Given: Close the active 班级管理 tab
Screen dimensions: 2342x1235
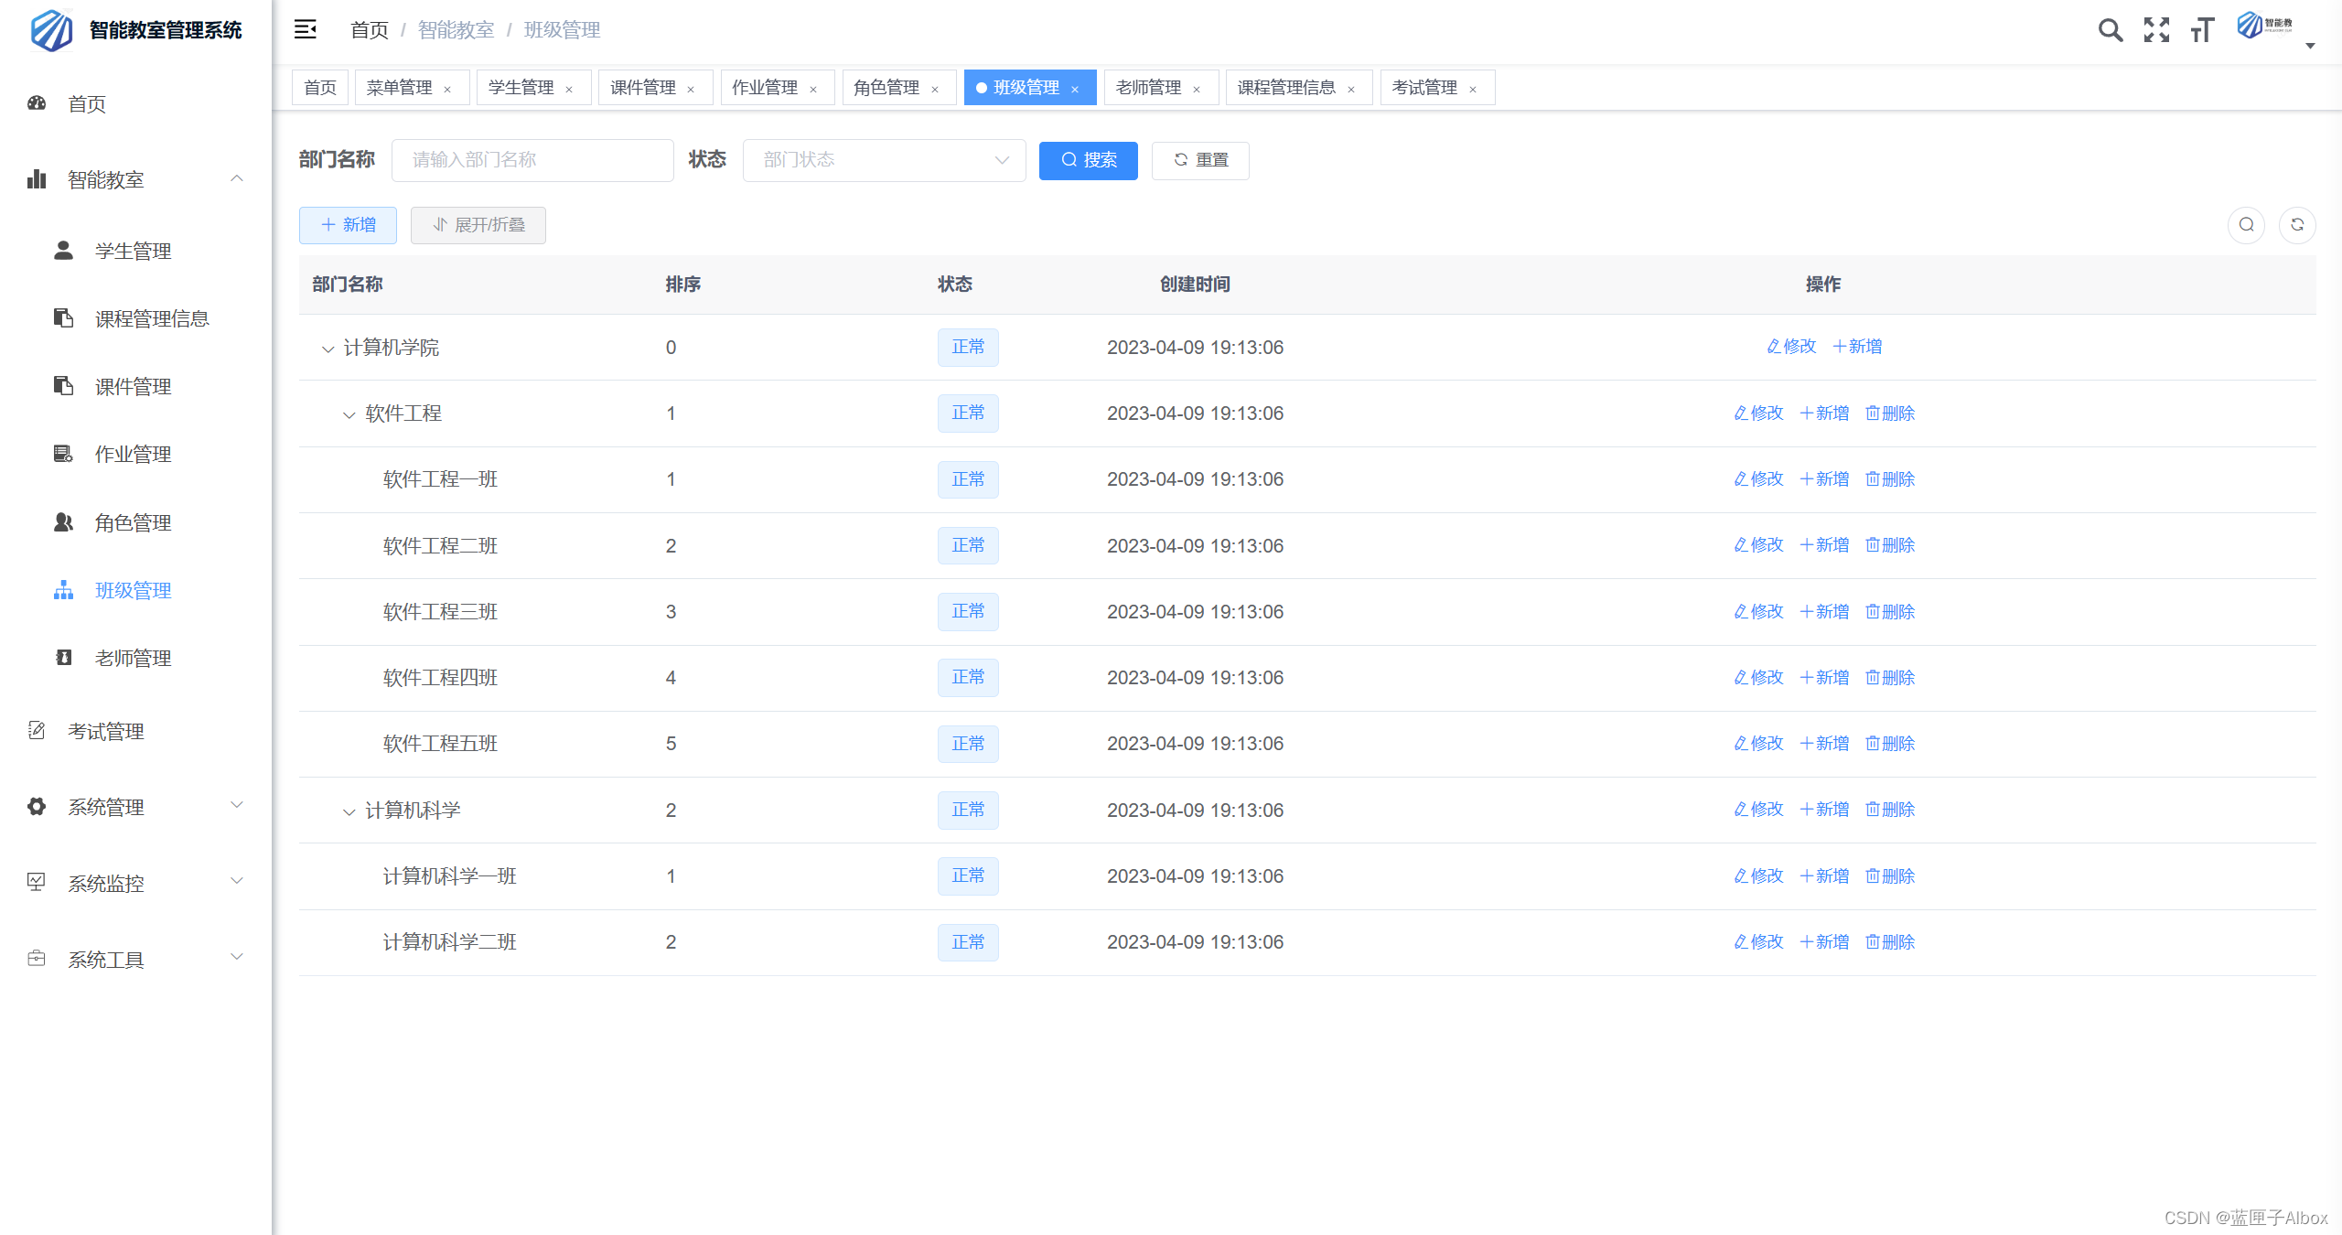Looking at the screenshot, I should coord(1075,89).
